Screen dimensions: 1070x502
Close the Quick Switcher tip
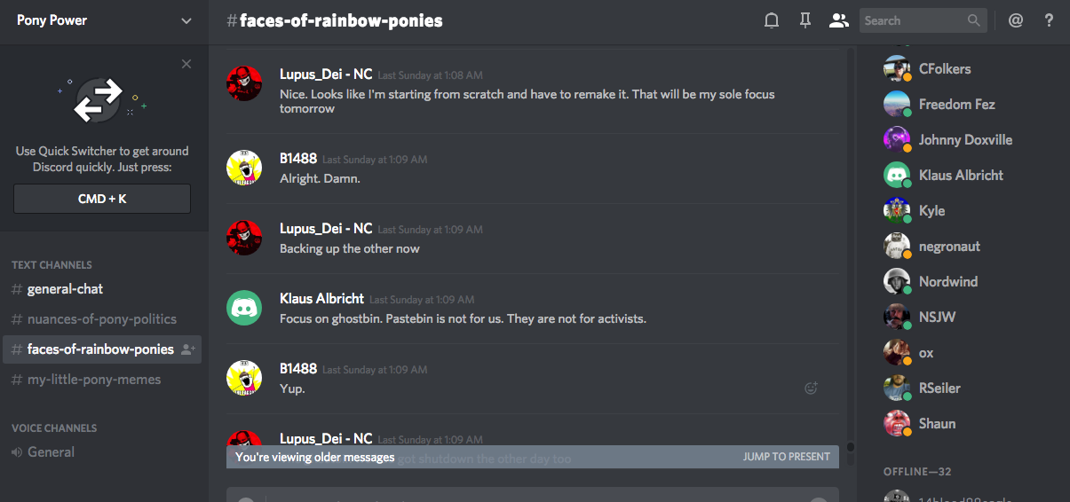[186, 64]
